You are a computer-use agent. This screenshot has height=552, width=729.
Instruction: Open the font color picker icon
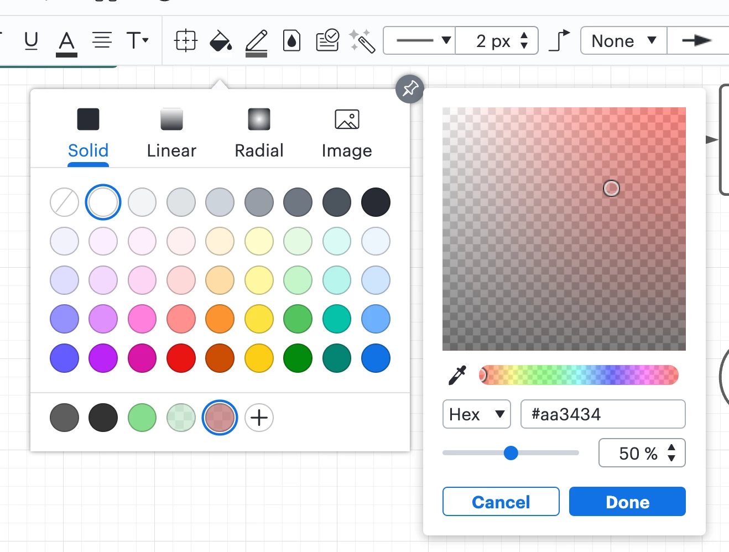click(x=66, y=40)
